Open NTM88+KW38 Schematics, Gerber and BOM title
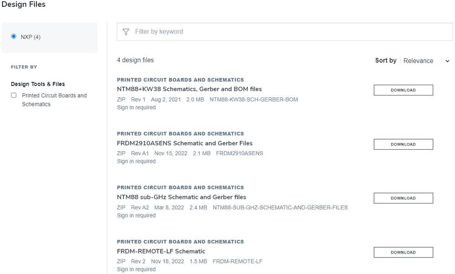This screenshot has width=455, height=274. pos(189,89)
